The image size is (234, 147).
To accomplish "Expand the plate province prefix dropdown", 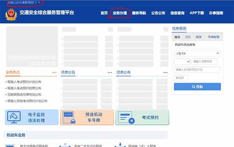I will coord(182,62).
